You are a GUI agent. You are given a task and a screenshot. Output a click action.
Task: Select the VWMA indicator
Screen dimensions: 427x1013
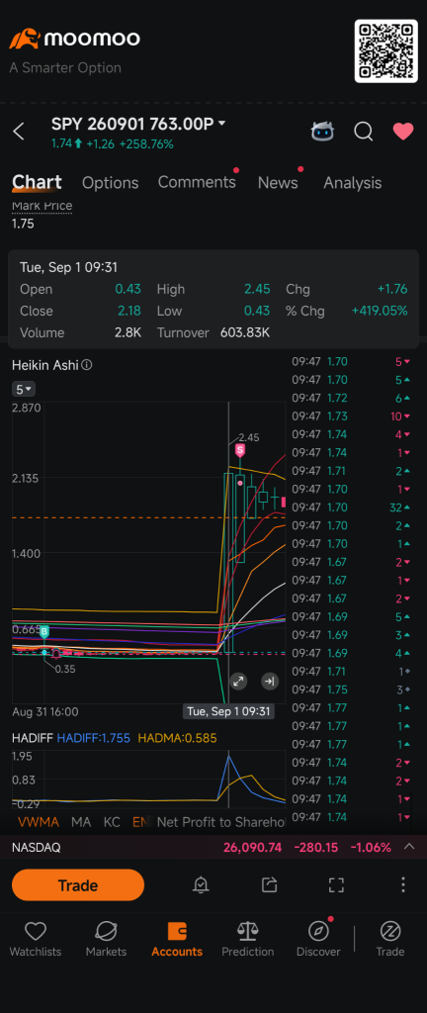pos(39,822)
